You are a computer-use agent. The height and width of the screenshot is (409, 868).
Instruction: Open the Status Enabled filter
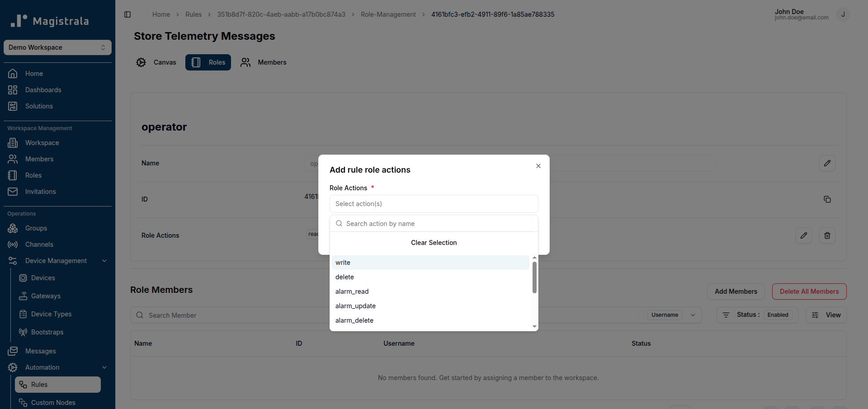757,315
